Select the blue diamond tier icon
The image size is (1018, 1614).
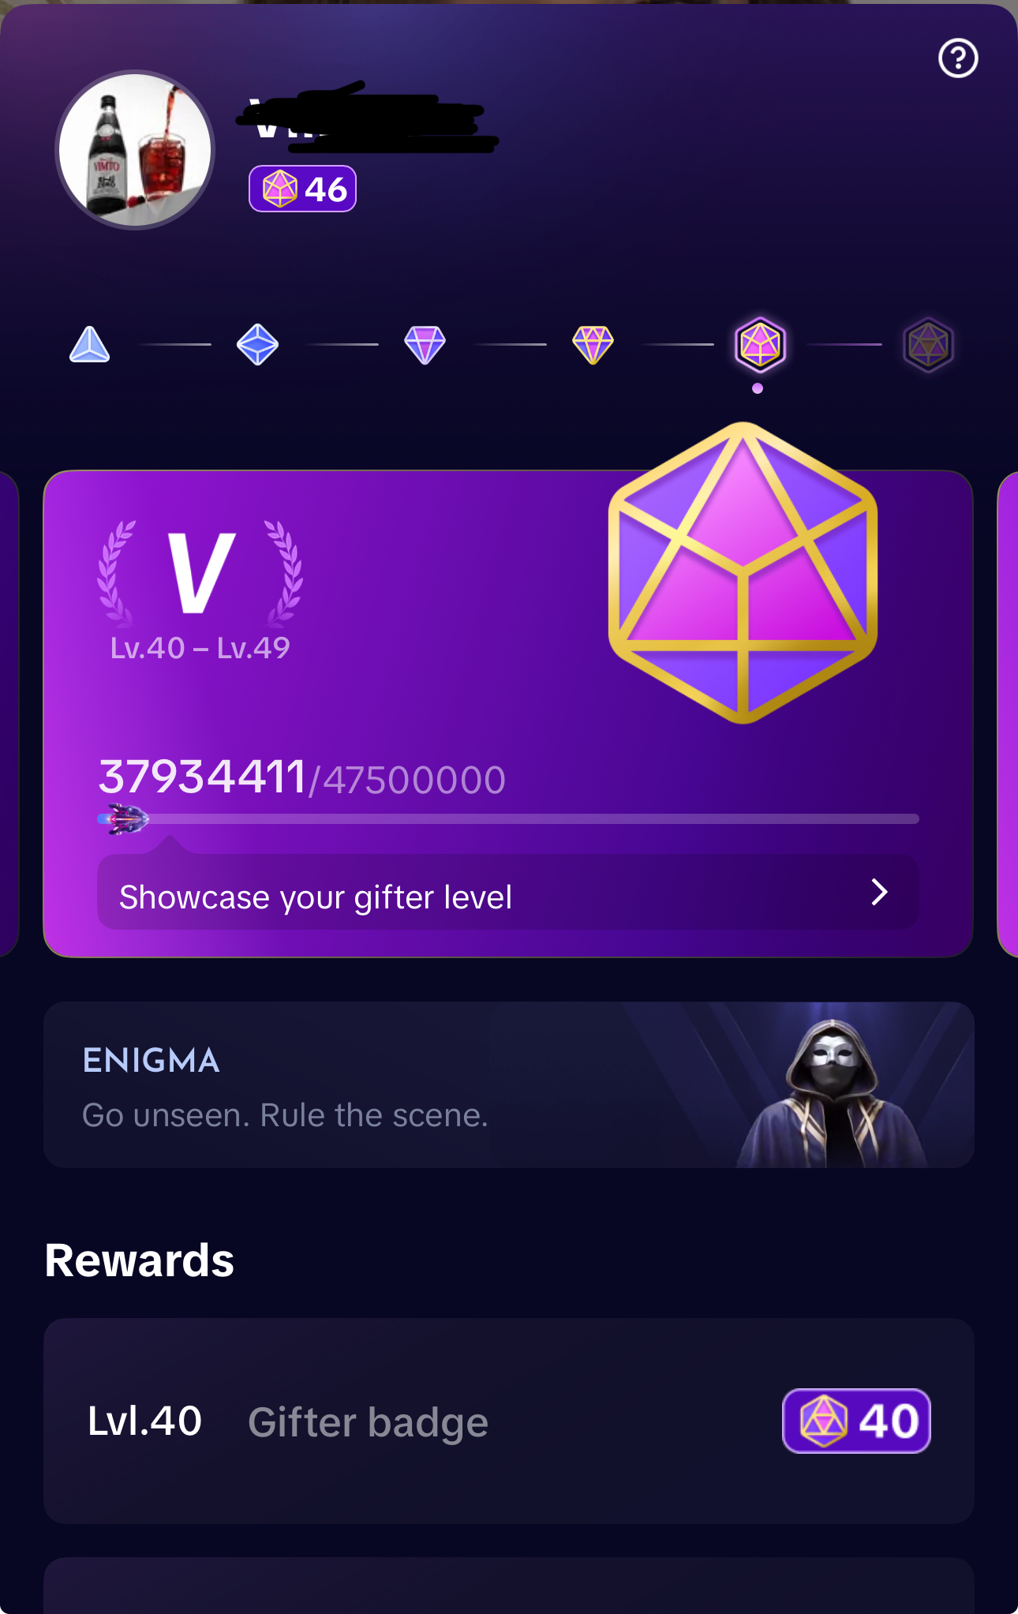coord(257,345)
